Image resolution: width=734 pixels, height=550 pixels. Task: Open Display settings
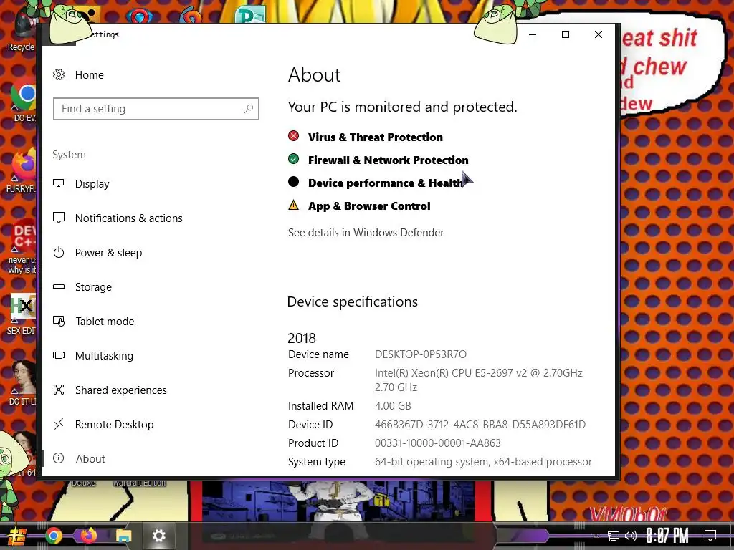(x=92, y=184)
